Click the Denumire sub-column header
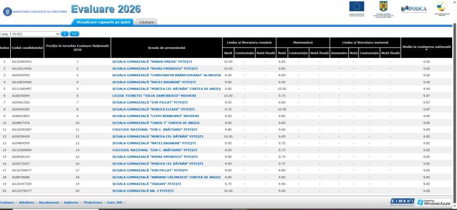 click(x=339, y=53)
